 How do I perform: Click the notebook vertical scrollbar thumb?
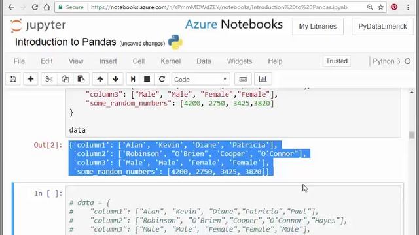click(x=412, y=135)
